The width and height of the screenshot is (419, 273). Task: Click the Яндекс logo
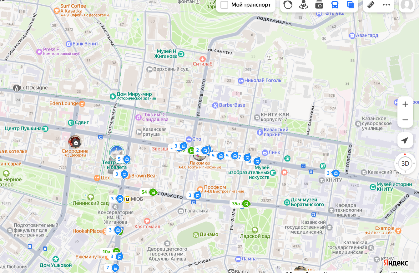[x=396, y=263]
